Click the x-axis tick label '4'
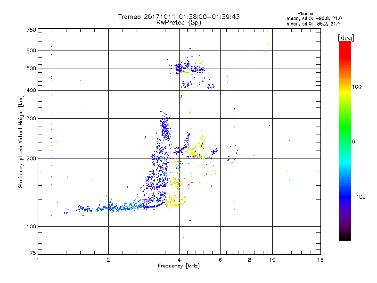377x283 pixels. (x=179, y=260)
